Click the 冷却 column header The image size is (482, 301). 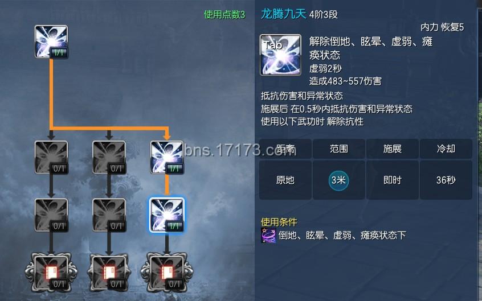(446, 149)
